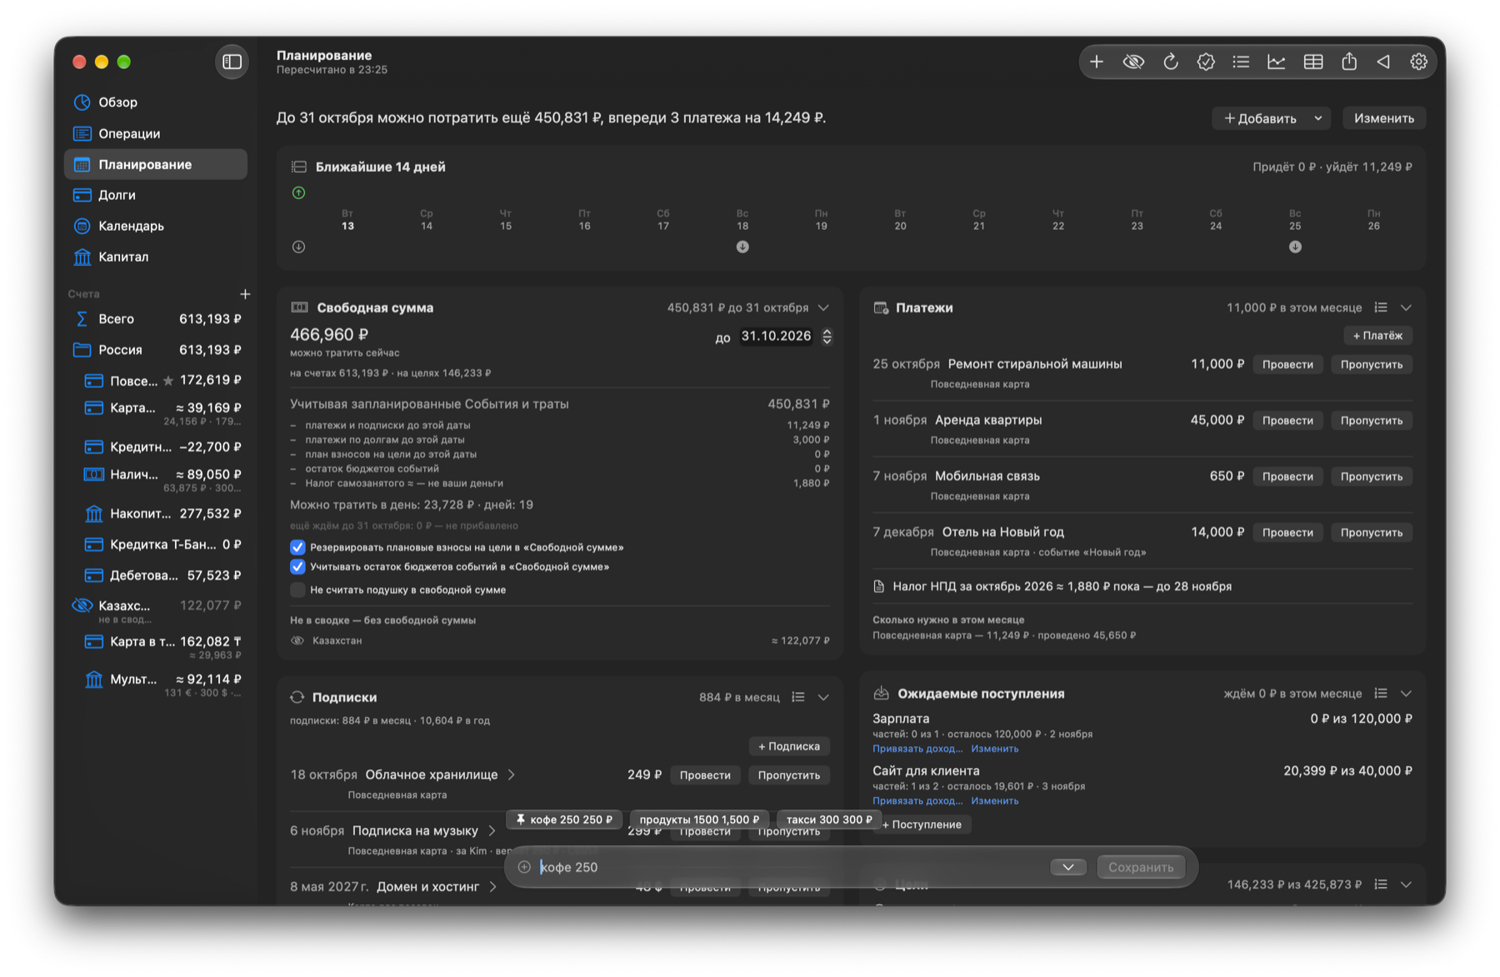Click the verification badge icon in toolbar
1500x977 pixels.
coord(1206,62)
